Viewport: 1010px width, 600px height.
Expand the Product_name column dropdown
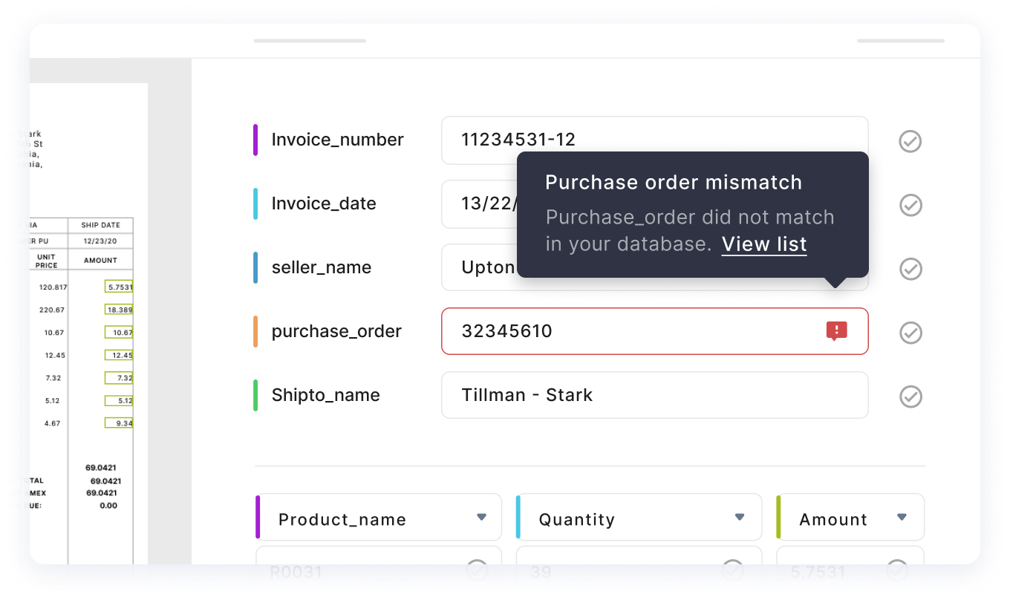pyautogui.click(x=481, y=517)
